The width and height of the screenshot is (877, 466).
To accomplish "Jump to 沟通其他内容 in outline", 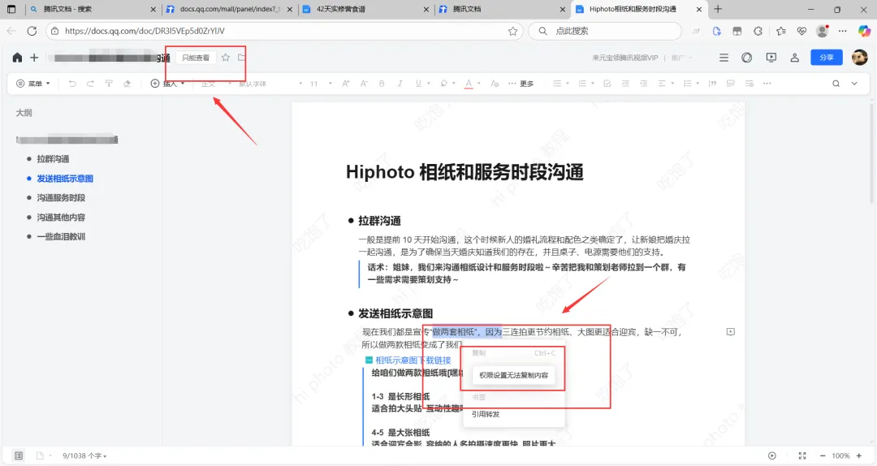I will point(61,217).
